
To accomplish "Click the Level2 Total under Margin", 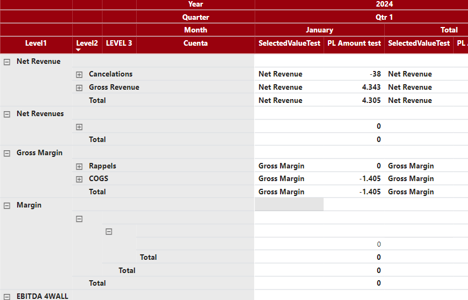I will tap(98, 283).
